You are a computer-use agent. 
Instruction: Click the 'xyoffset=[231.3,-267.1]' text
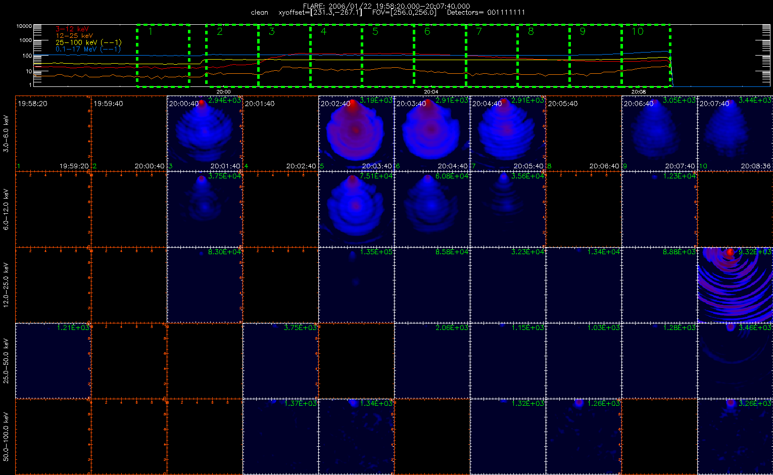320,12
